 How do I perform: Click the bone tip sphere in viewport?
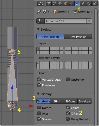coord(12,52)
